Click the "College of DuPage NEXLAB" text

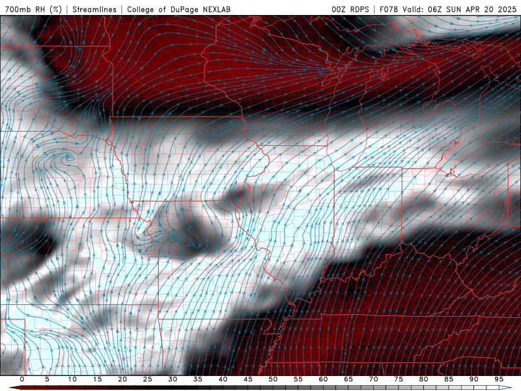(x=178, y=9)
